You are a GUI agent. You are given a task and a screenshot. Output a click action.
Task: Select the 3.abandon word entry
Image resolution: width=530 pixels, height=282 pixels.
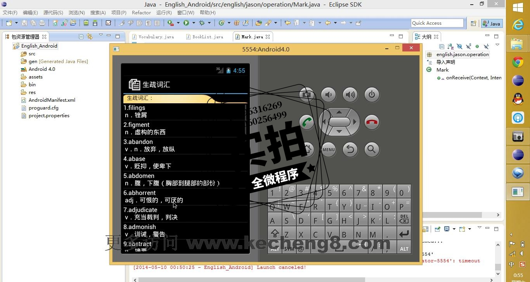coord(185,145)
